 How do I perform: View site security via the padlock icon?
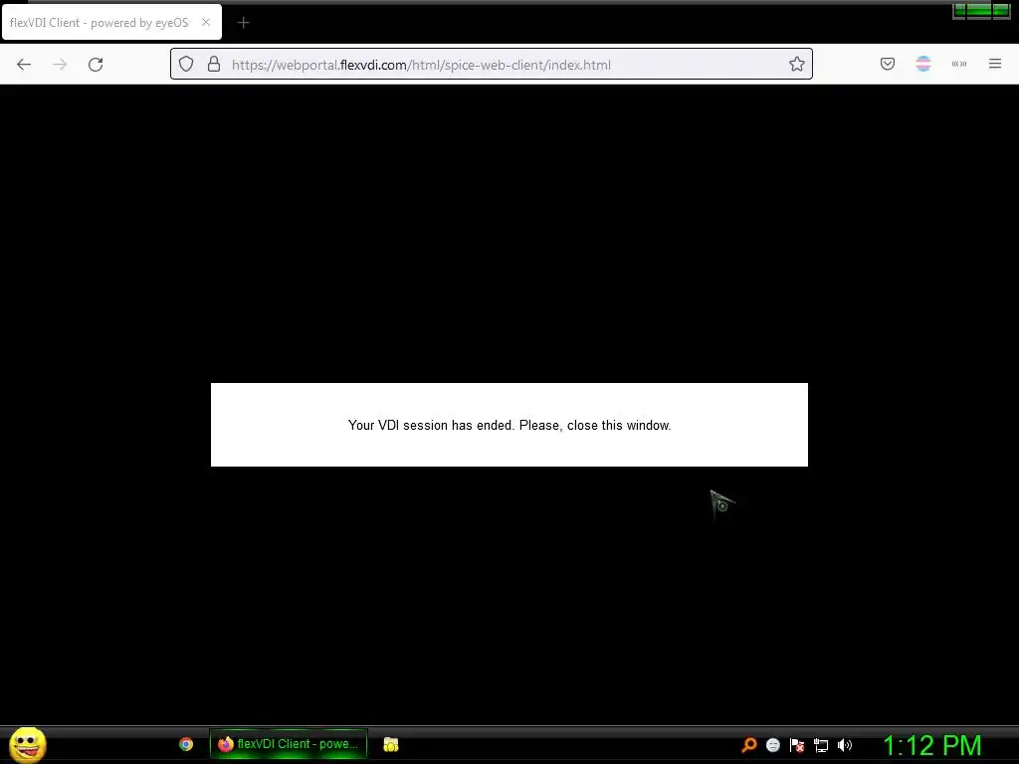[214, 64]
